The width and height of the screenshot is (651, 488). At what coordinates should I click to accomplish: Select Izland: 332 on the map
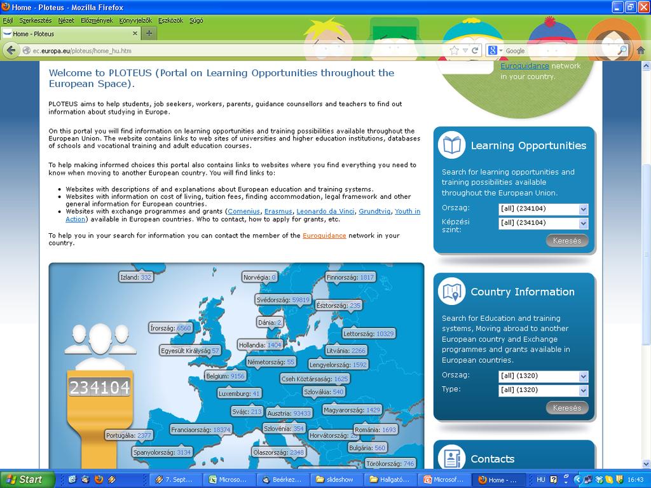click(x=136, y=277)
